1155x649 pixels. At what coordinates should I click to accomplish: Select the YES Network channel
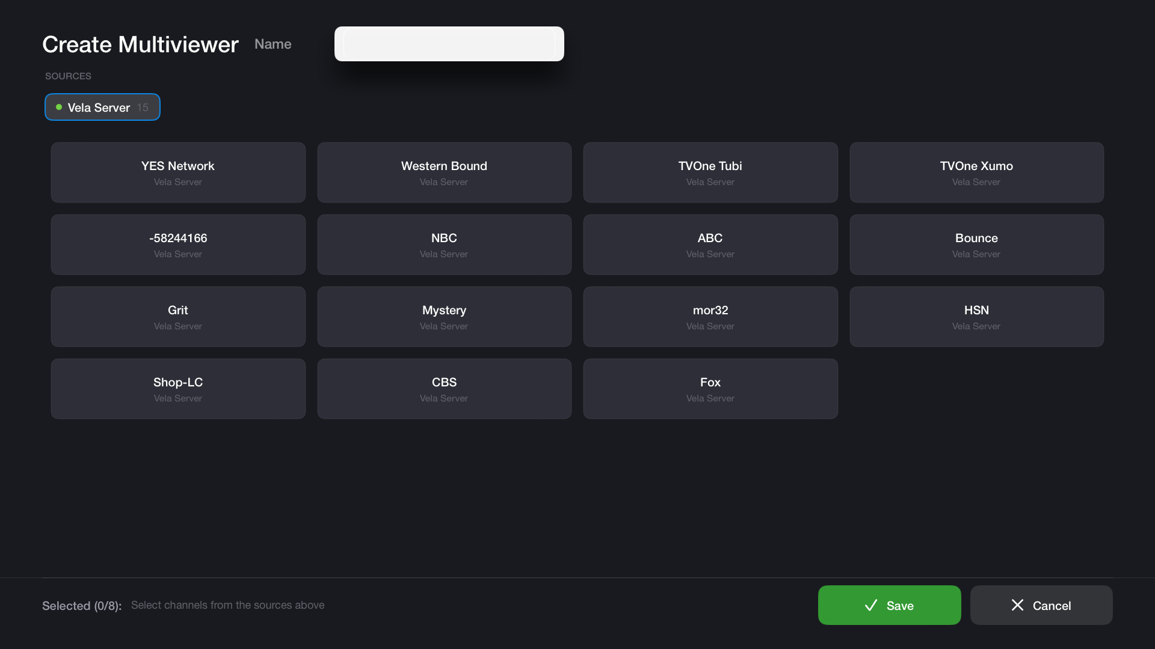[178, 172]
